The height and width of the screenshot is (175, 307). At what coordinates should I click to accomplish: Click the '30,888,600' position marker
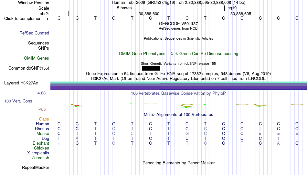pos(149,14)
